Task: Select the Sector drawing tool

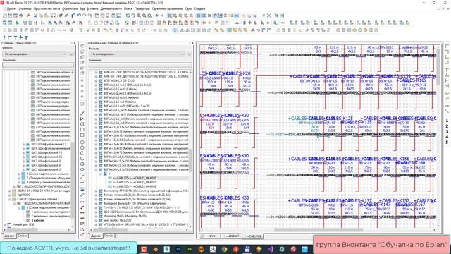Action: coord(82,164)
